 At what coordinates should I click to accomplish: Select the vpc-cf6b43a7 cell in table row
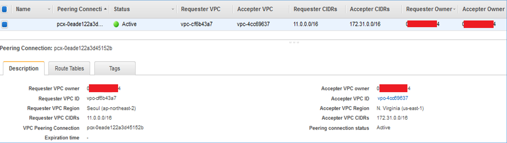pos(196,24)
